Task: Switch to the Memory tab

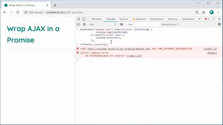Action: pos(173,19)
